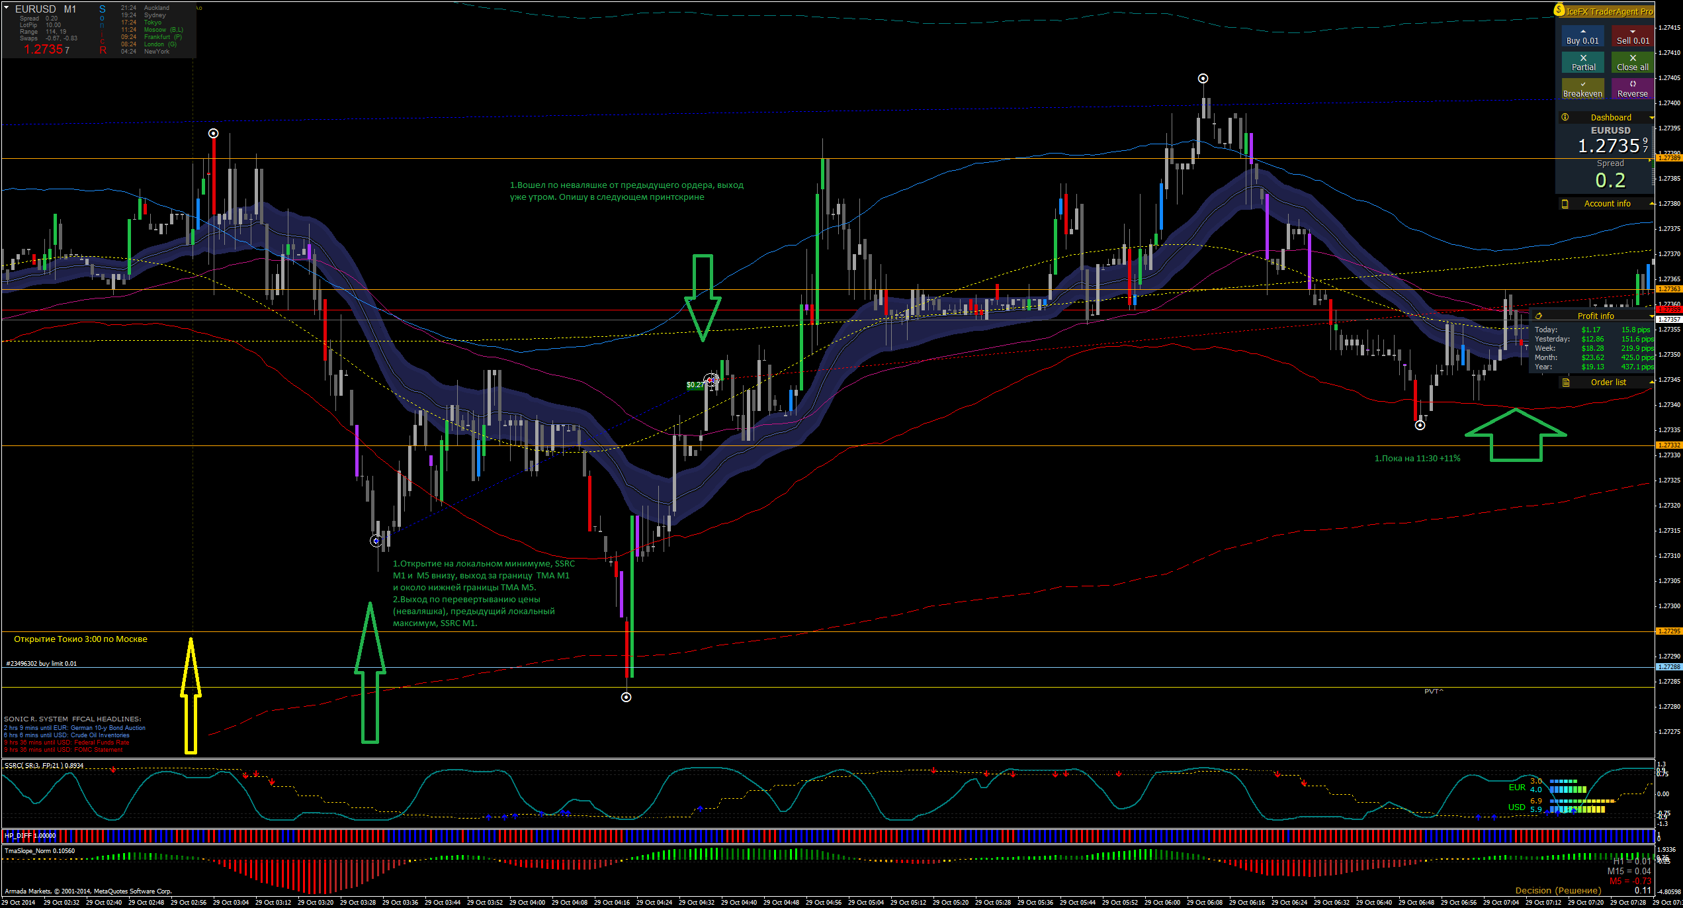Click the Crude Oil Inventories headline
This screenshot has width=1683, height=908.
point(67,735)
